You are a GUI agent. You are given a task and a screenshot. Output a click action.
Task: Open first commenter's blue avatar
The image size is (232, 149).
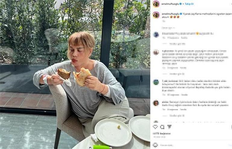pos(156,35)
